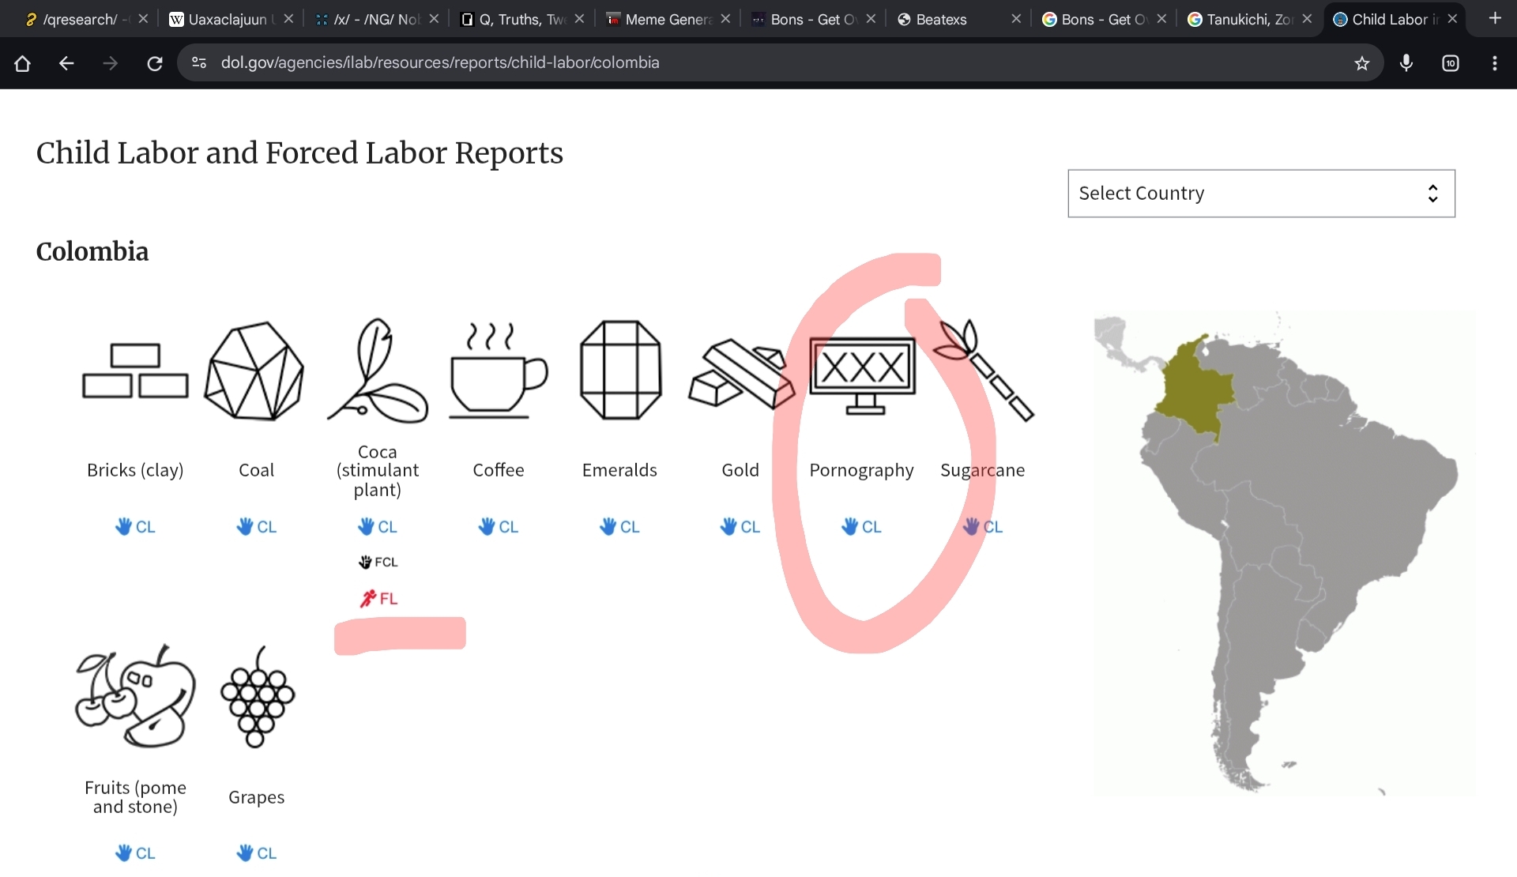Open Chrome's three-dot menu

pos(1494,63)
